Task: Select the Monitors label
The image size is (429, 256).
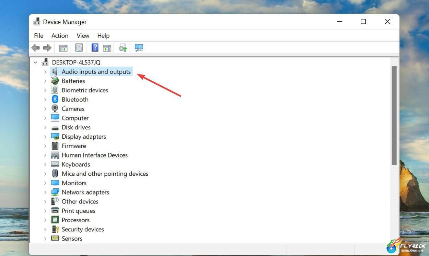Action: pos(74,183)
